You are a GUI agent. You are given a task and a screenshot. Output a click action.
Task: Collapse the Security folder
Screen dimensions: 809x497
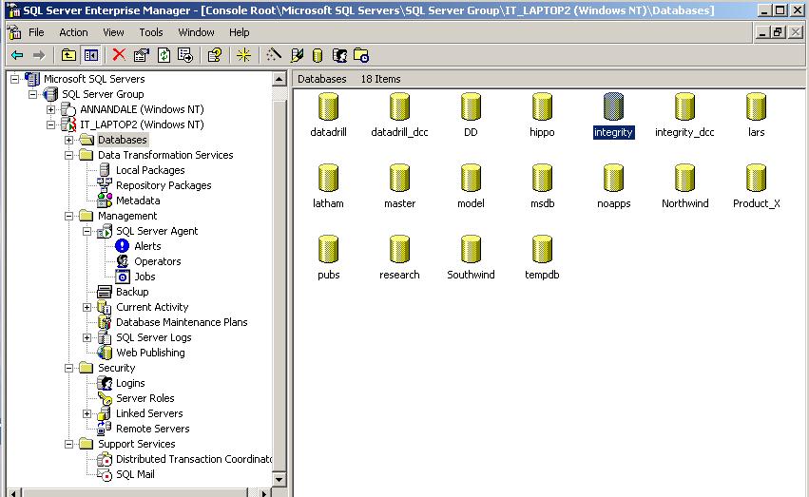[68, 368]
